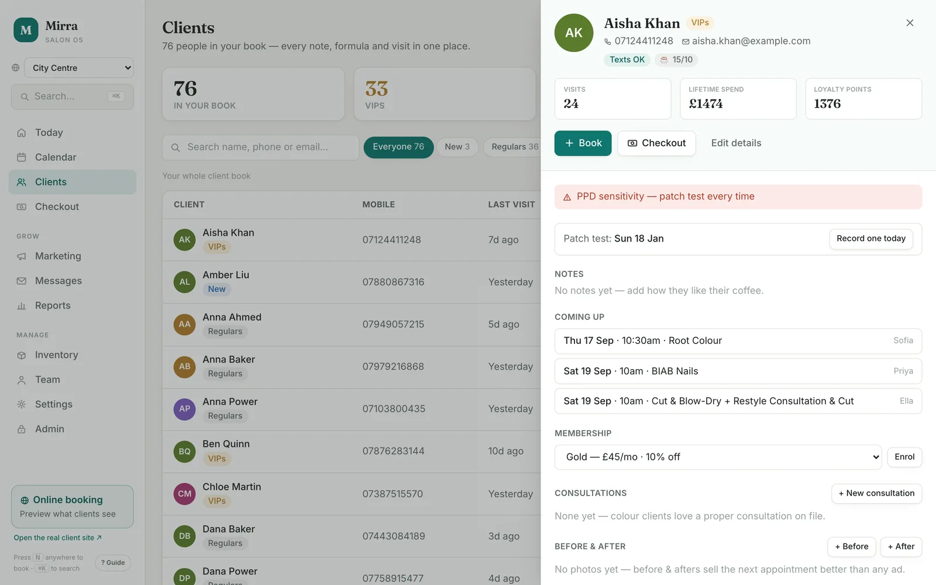Open Admin via its lock icon

[22, 429]
